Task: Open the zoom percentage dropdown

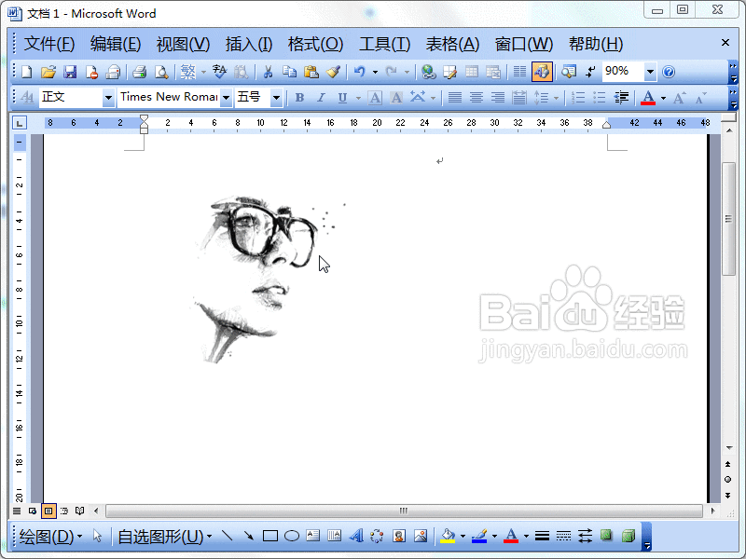Action: [650, 72]
